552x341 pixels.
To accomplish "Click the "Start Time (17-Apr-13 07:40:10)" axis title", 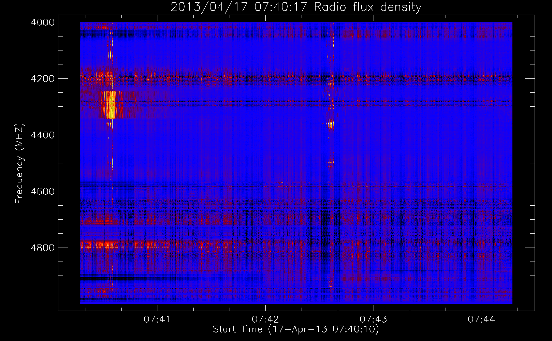I will (296, 329).
